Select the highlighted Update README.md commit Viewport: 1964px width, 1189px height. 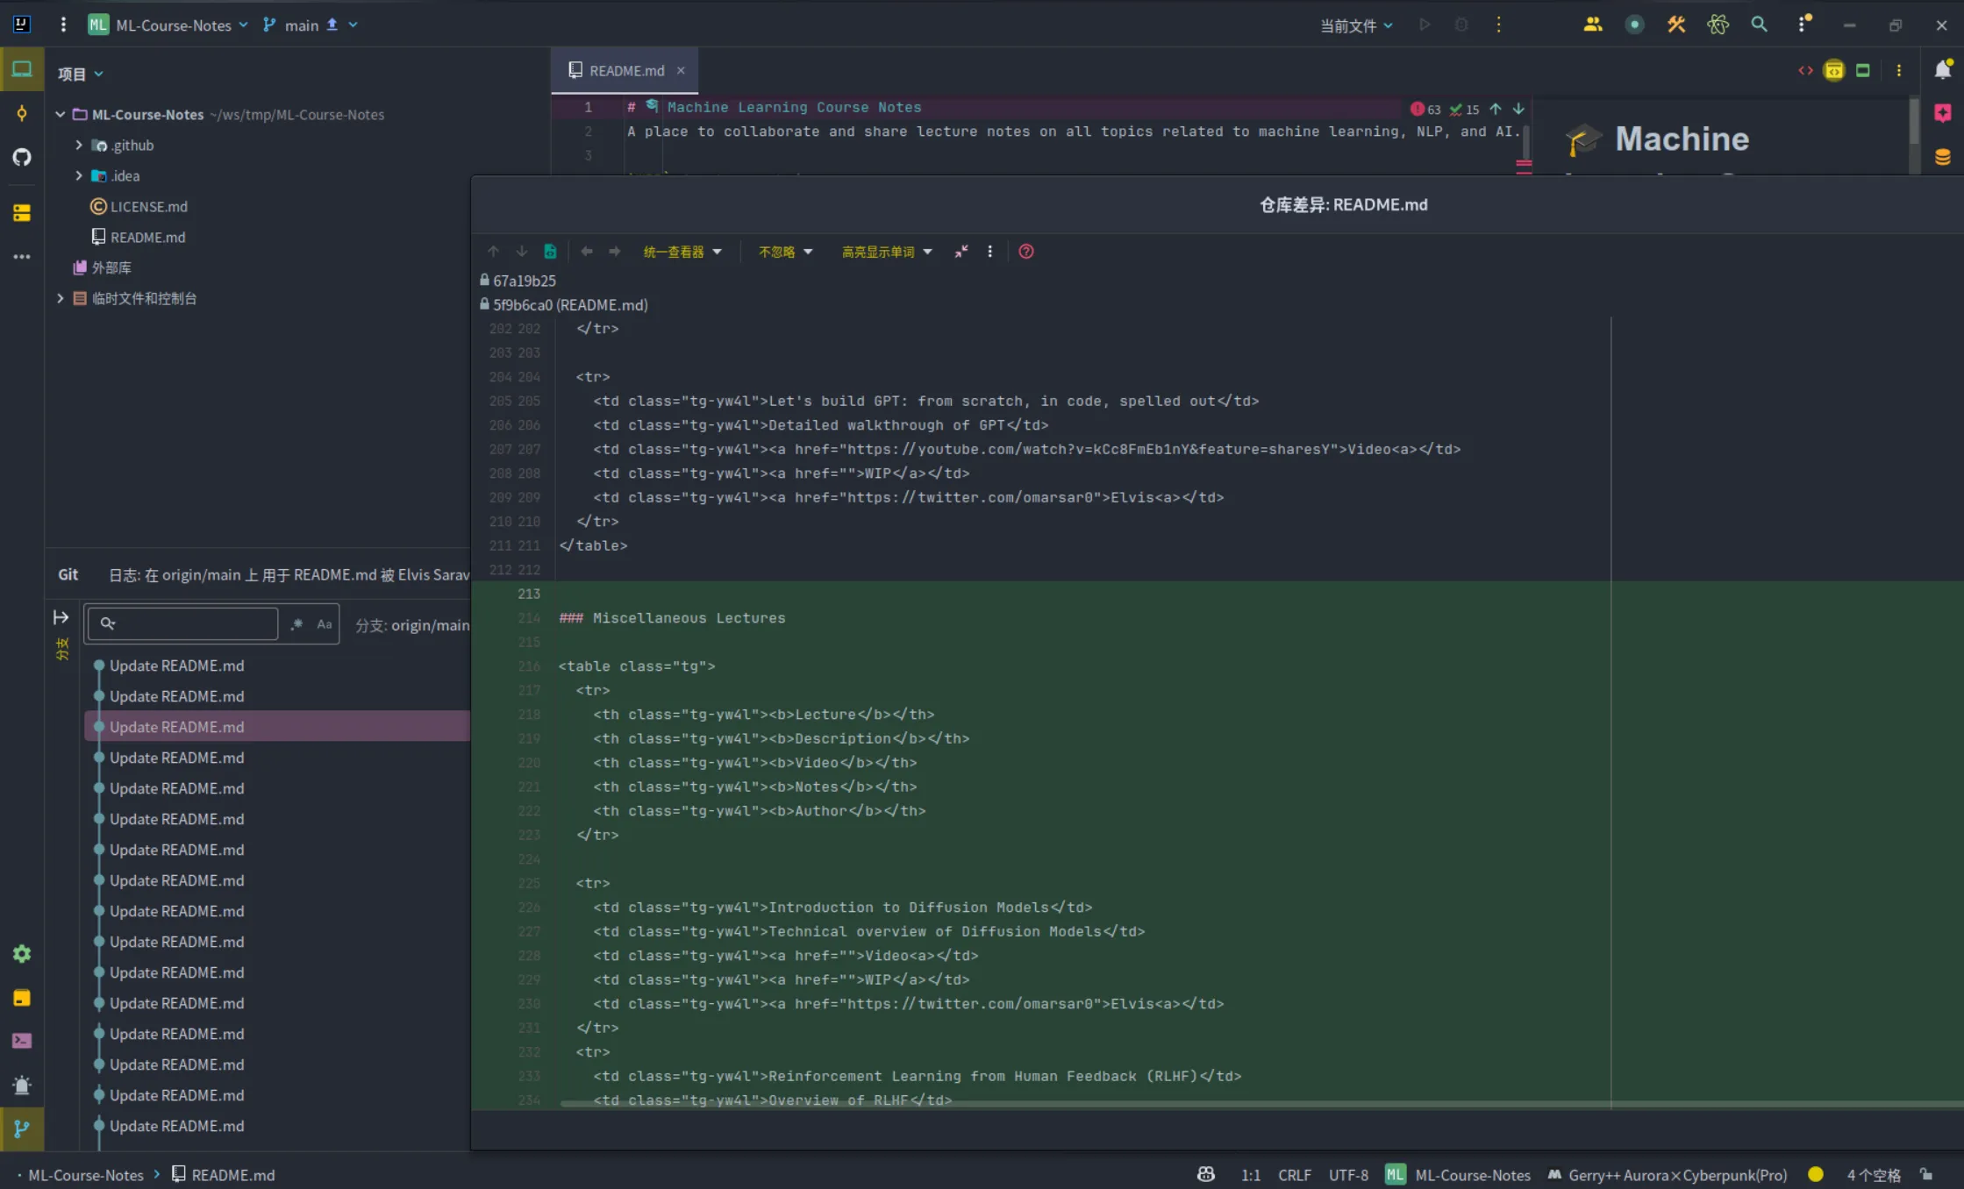tap(177, 727)
